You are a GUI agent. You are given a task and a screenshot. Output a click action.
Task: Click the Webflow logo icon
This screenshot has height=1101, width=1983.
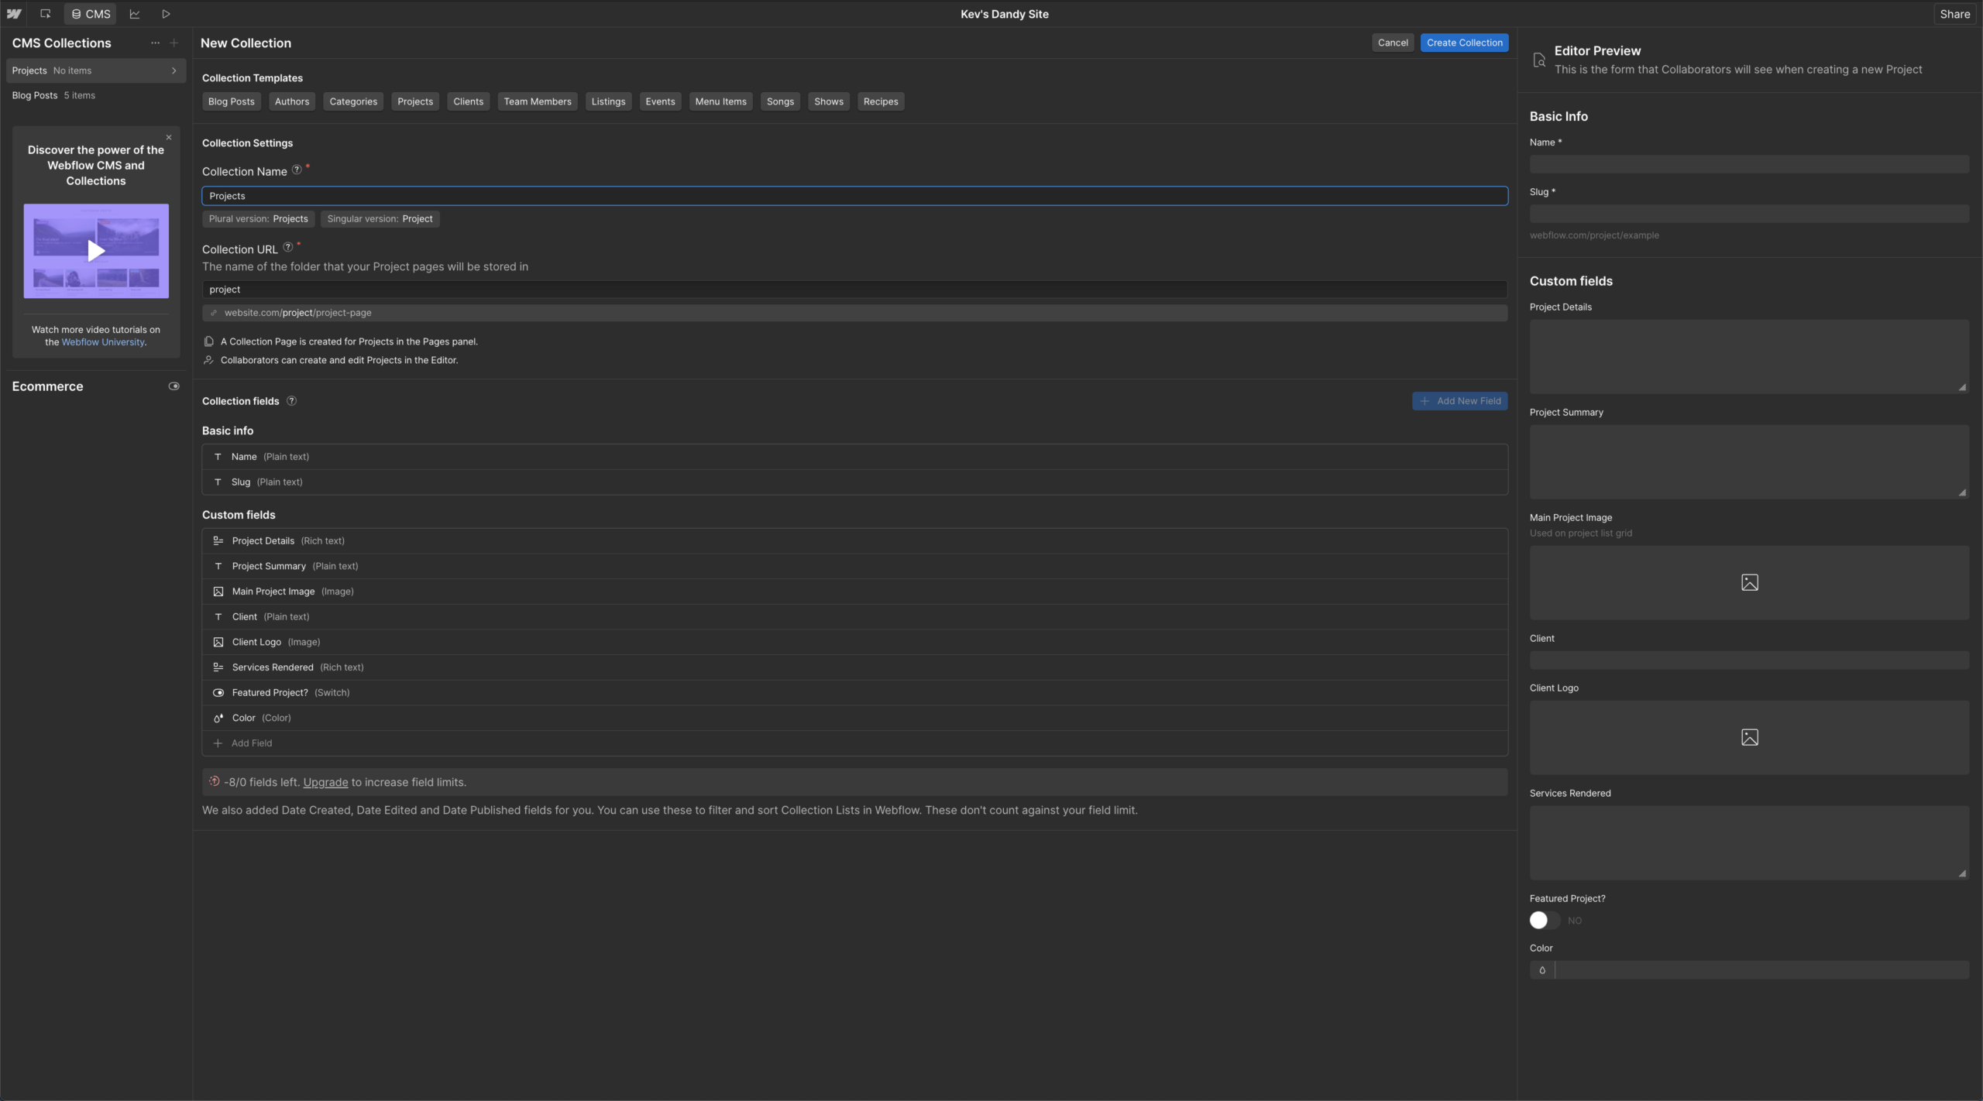pos(14,13)
